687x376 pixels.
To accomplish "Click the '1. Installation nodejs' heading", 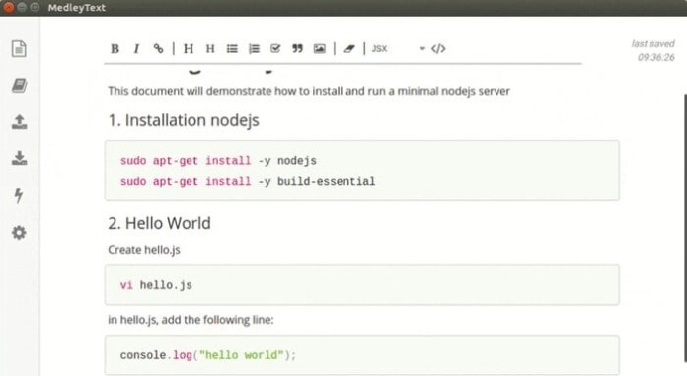I will 184,120.
